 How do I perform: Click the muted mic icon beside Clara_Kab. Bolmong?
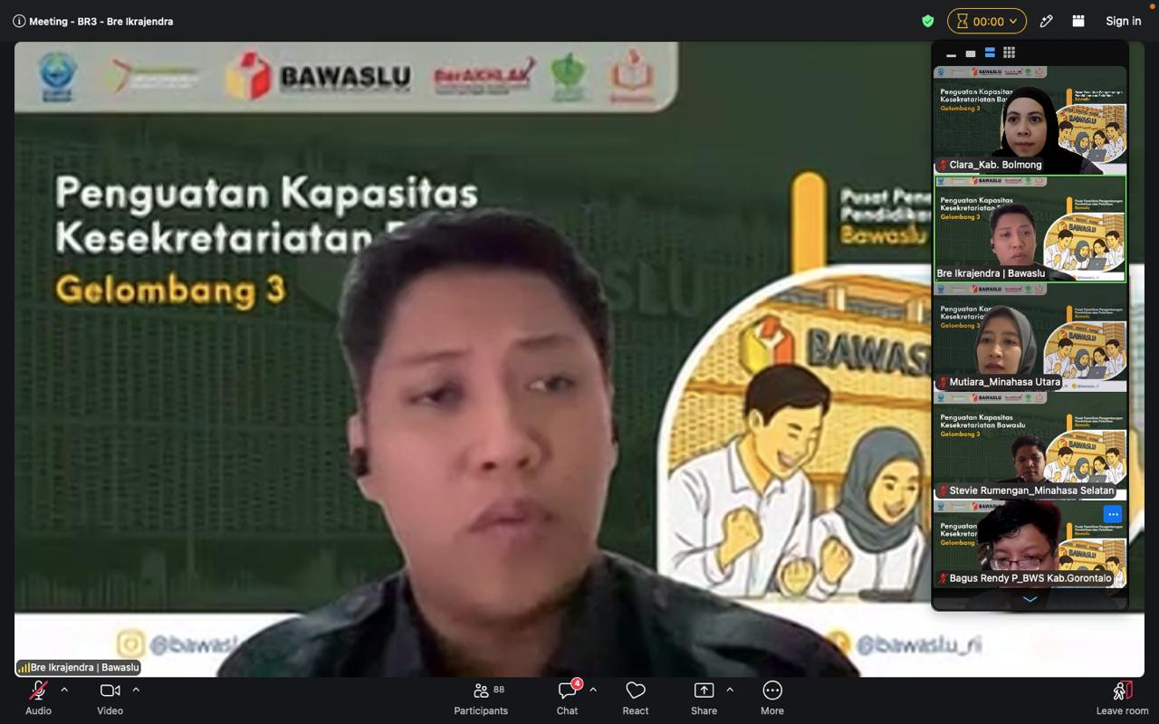[943, 165]
